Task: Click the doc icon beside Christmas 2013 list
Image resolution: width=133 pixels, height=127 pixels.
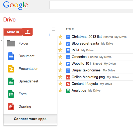Action: pos(68,37)
